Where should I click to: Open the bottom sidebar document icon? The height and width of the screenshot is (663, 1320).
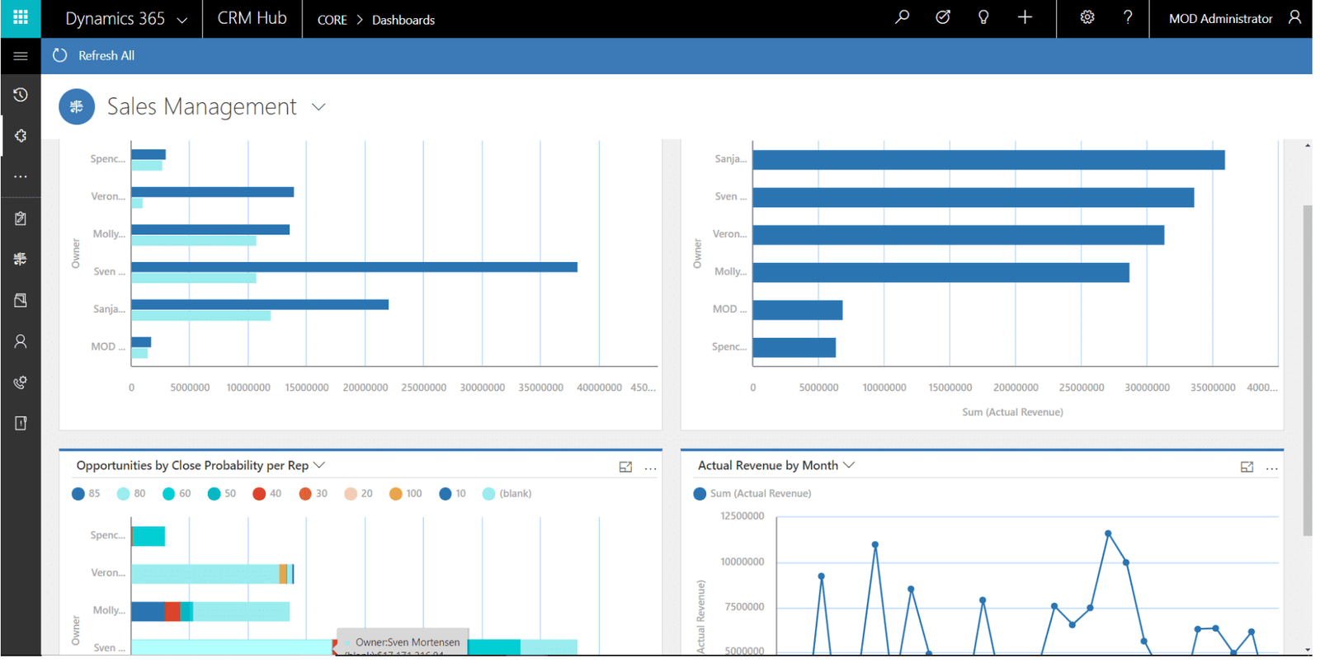pyautogui.click(x=21, y=423)
